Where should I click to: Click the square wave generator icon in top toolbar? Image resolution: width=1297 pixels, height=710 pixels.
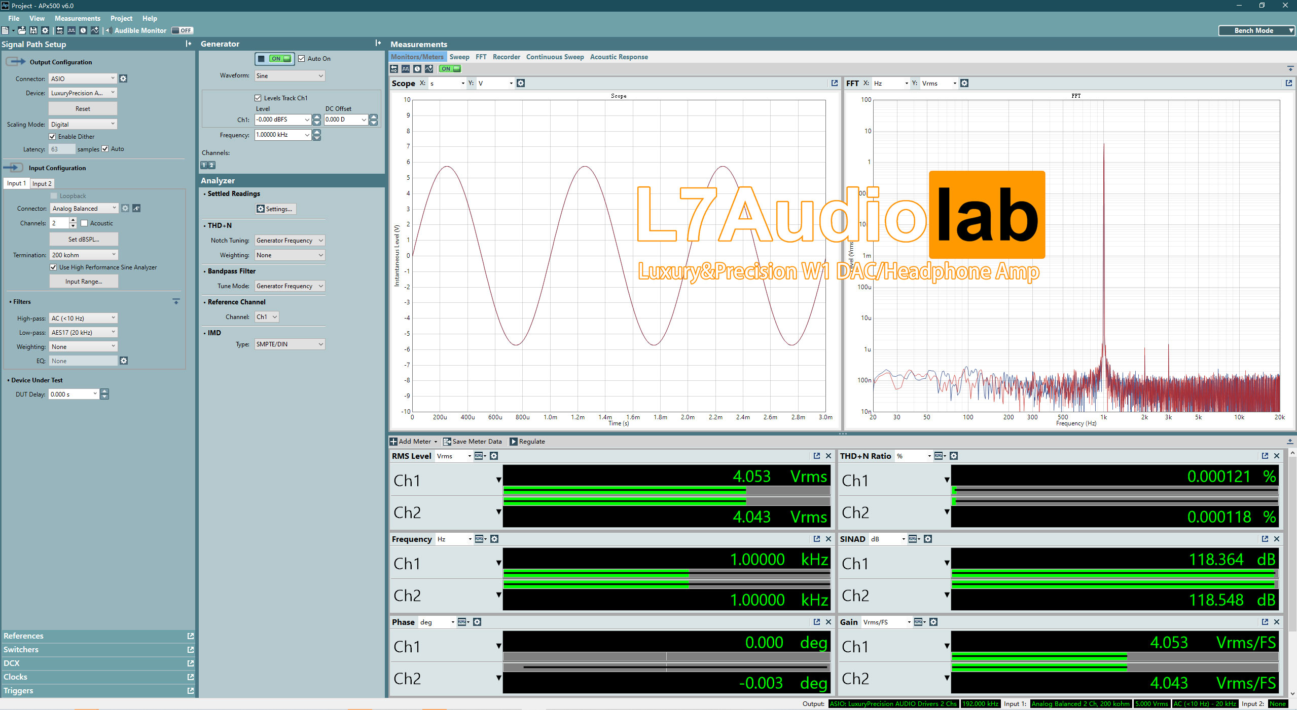(71, 30)
